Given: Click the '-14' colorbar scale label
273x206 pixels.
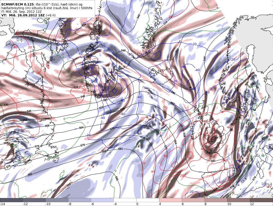Looking at the screenshot, I should [x=3, y=204].
